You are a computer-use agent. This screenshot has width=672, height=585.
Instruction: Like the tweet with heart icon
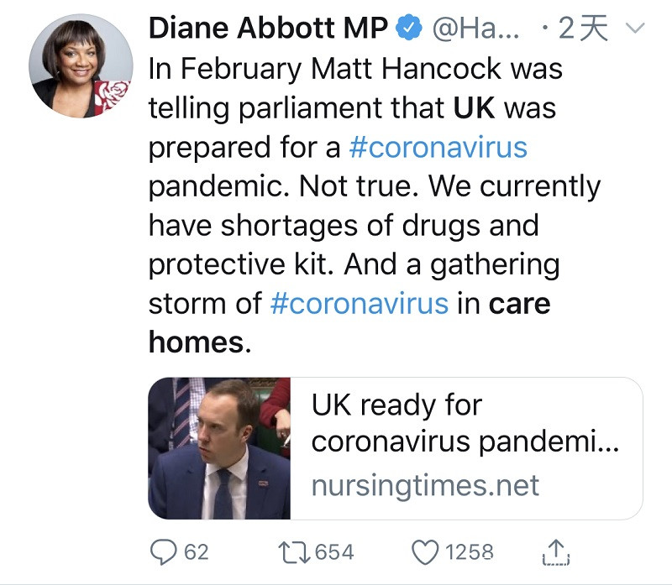(426, 551)
